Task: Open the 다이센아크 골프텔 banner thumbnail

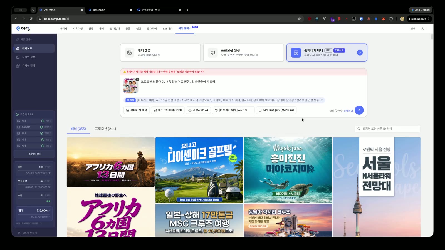Action: 199,170
